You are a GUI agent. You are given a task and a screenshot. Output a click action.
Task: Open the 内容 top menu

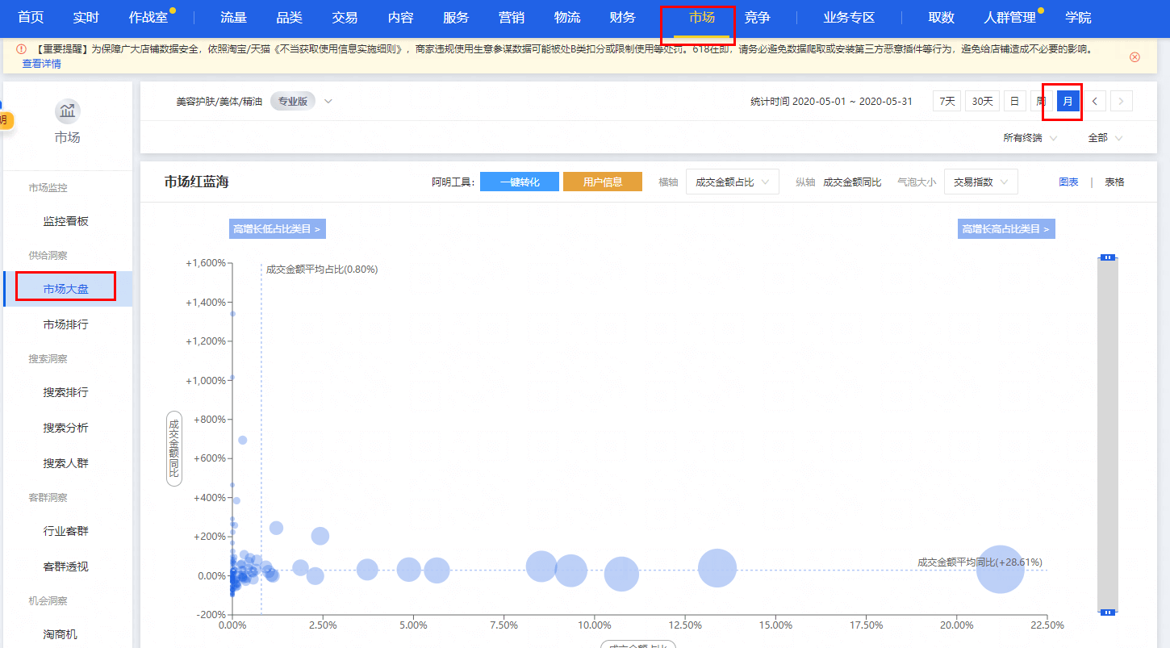(x=400, y=18)
